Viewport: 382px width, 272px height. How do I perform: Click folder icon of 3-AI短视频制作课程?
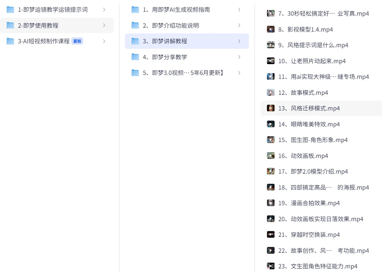coord(11,41)
